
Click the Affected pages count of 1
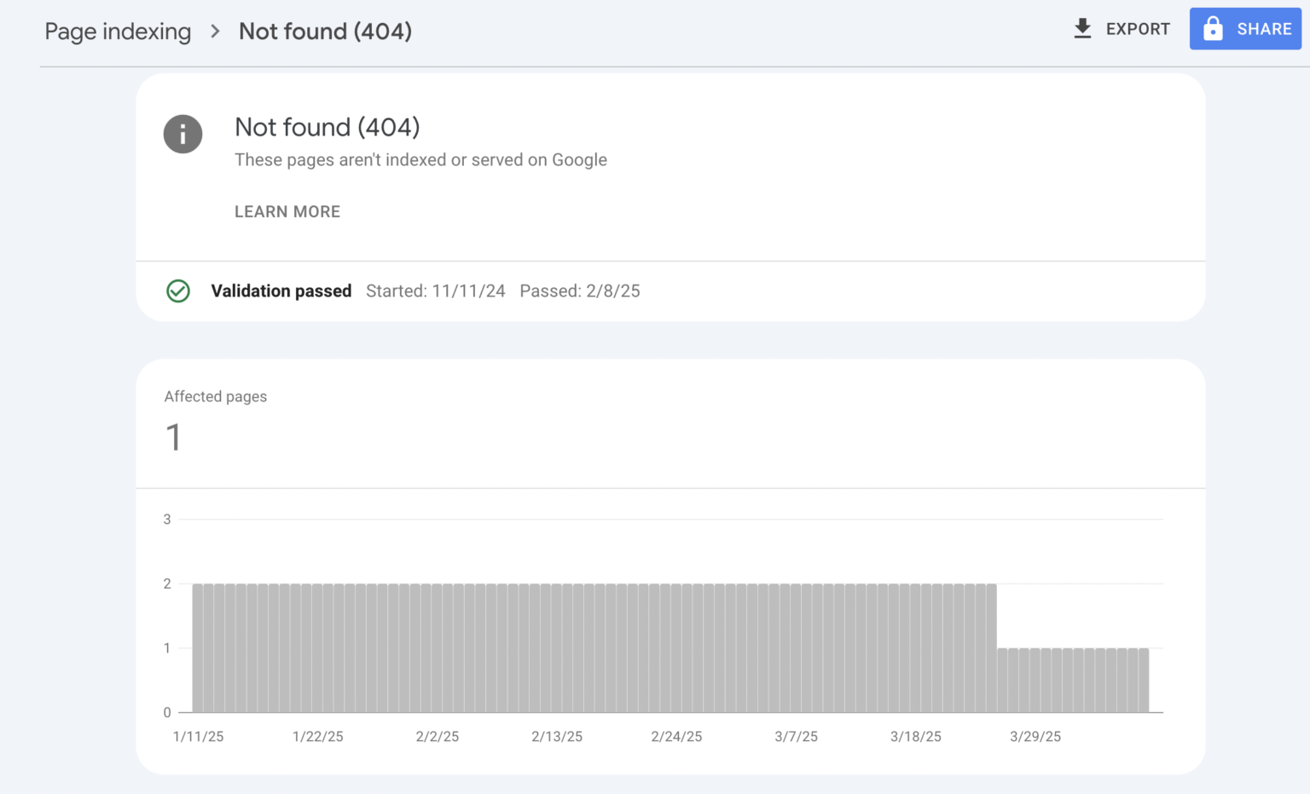173,436
